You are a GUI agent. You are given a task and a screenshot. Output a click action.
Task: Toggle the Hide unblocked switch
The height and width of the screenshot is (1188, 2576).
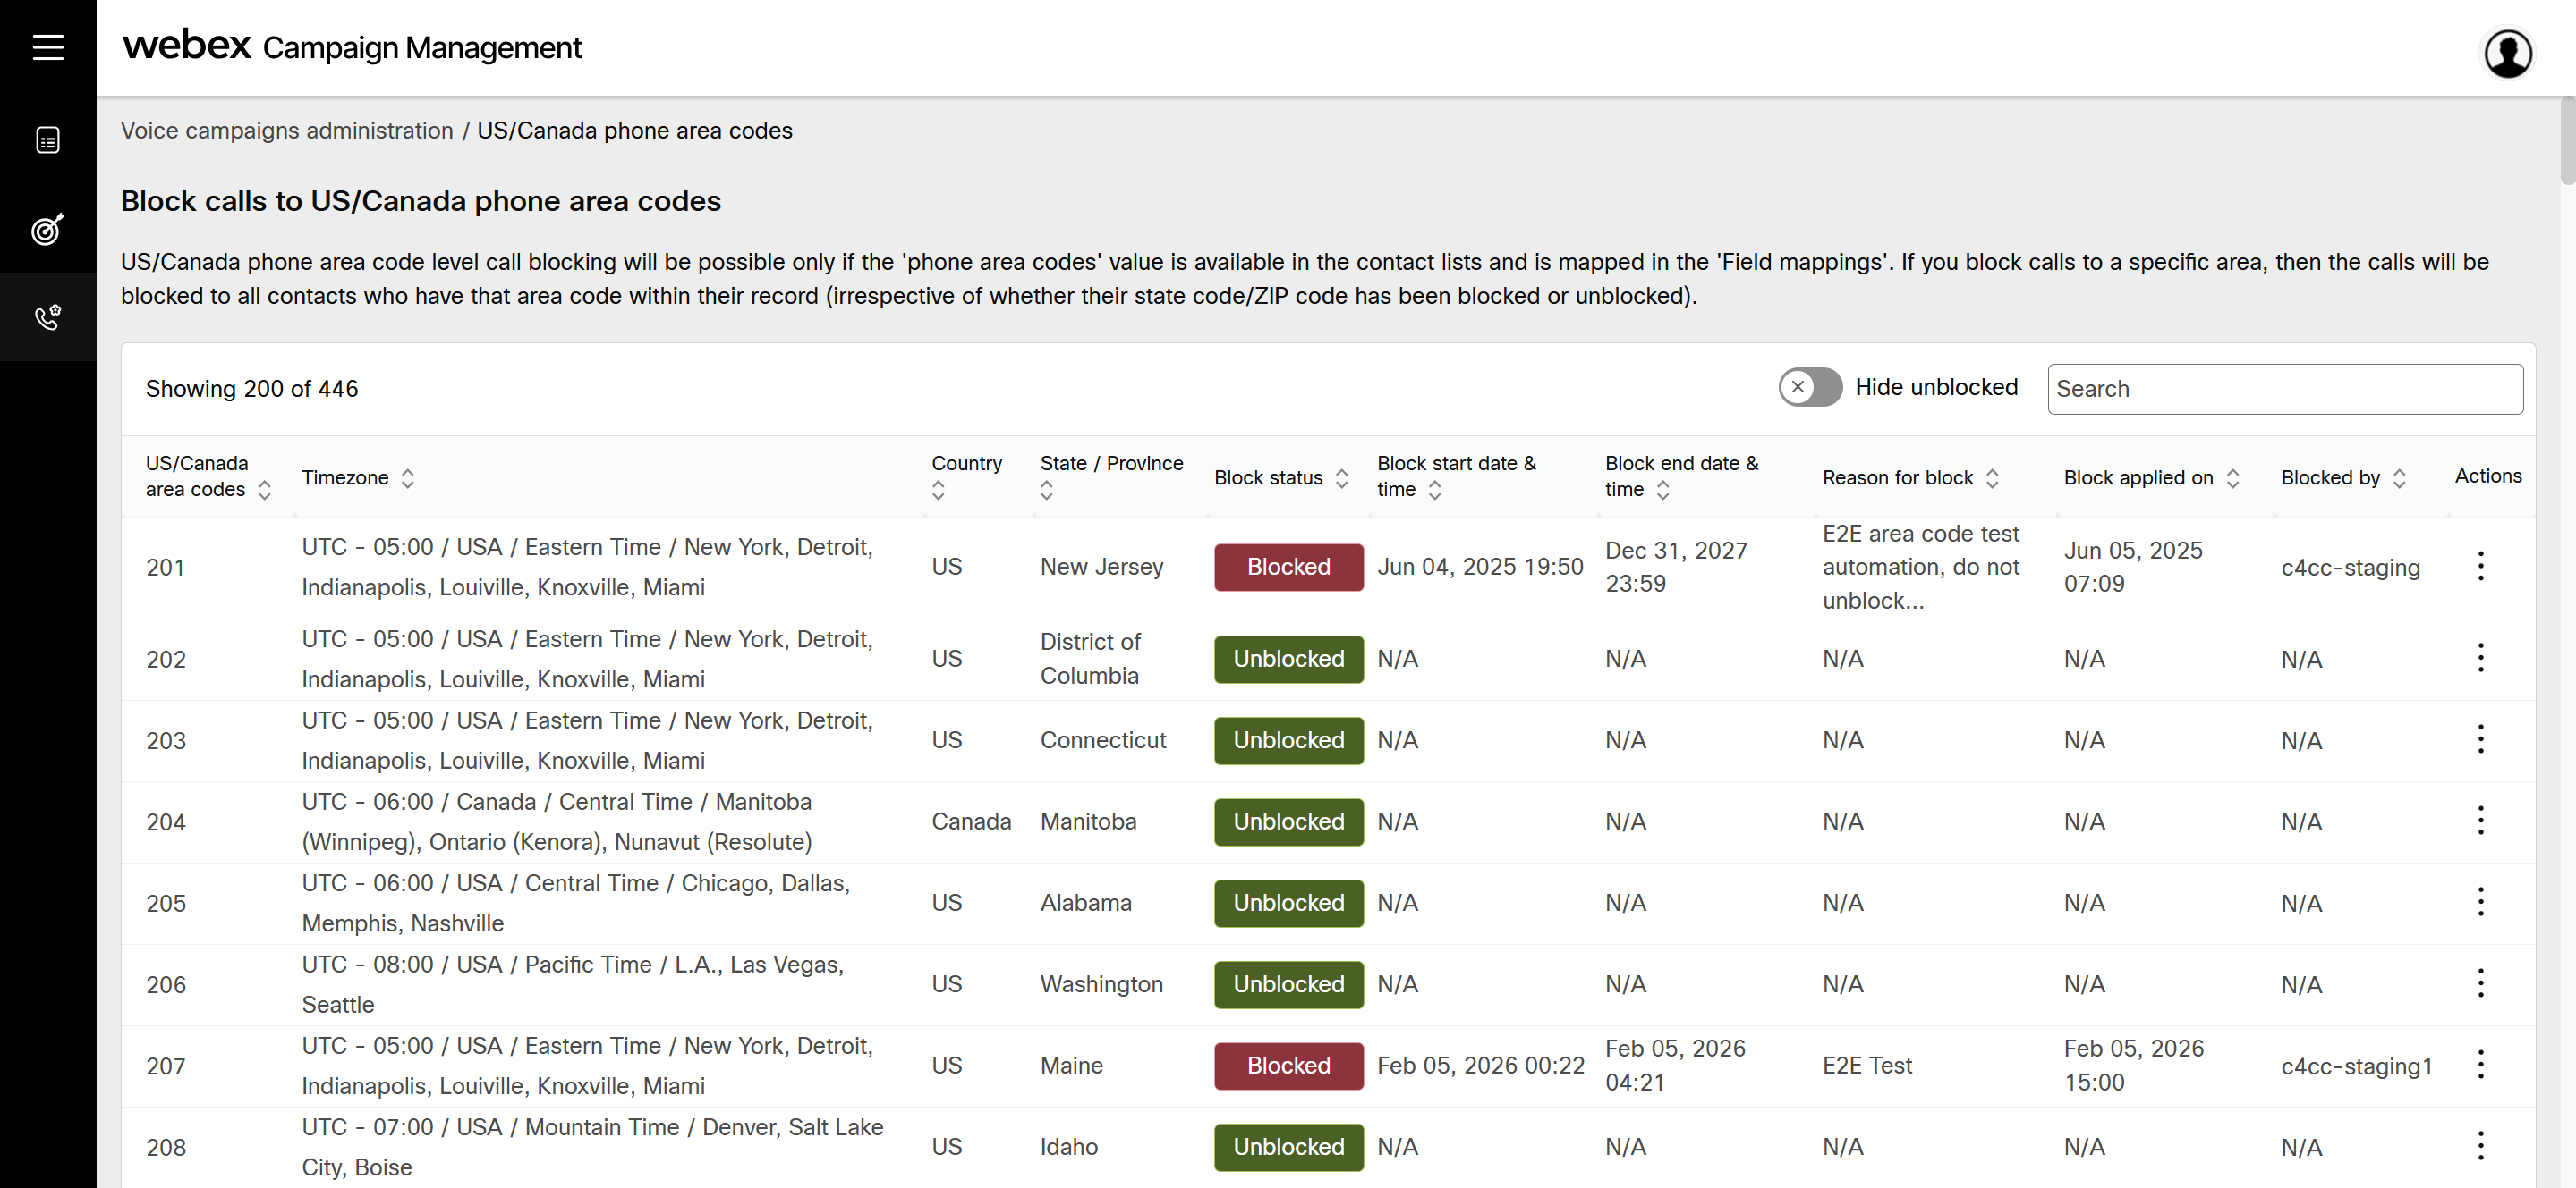pos(1809,388)
